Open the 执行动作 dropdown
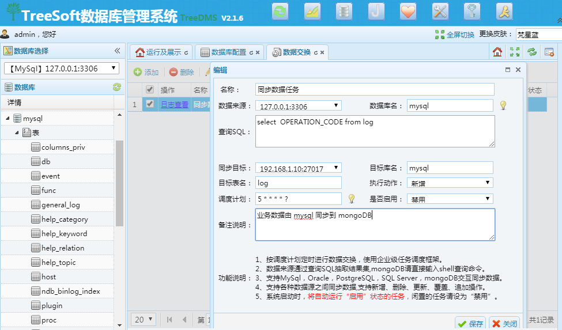Viewport: 562px width, 330px height. [450, 183]
